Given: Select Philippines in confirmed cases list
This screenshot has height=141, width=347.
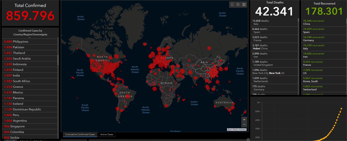Looking at the screenshot, I should [30, 42].
